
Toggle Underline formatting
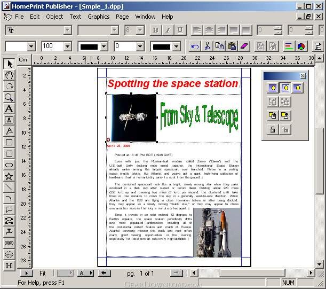pos(180,30)
